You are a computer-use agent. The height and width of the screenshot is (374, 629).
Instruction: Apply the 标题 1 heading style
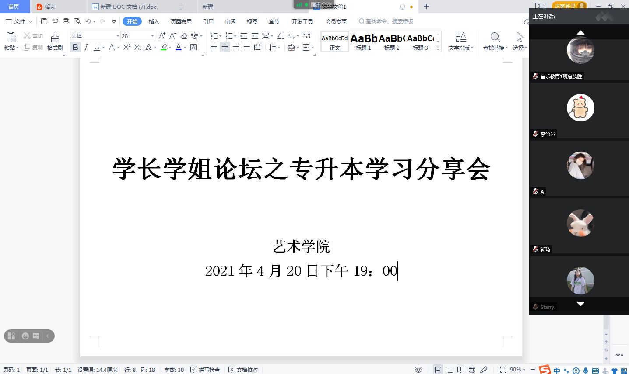click(363, 42)
